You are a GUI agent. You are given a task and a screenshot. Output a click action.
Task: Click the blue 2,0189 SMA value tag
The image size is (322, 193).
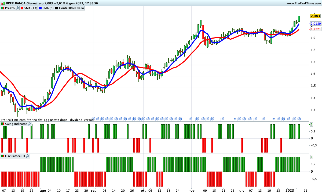coord(316,24)
